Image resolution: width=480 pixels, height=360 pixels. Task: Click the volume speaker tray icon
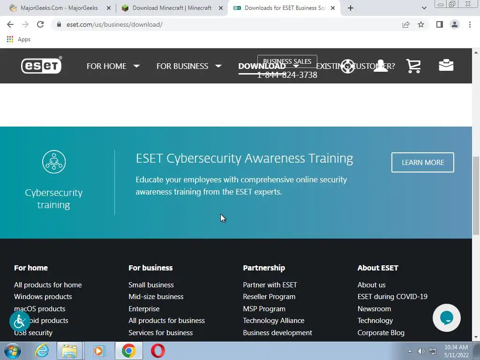click(421, 351)
